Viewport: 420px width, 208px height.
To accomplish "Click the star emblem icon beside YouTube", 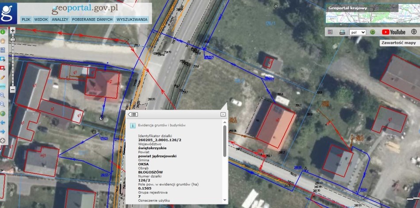I will (x=414, y=32).
